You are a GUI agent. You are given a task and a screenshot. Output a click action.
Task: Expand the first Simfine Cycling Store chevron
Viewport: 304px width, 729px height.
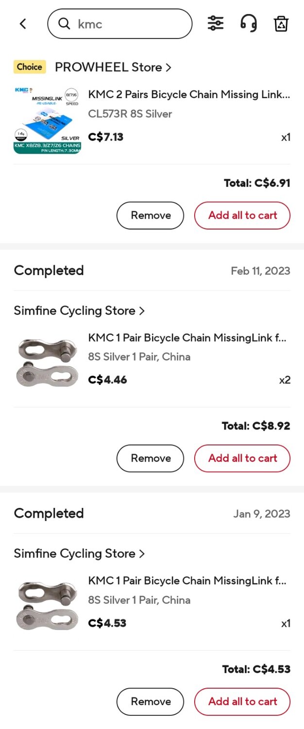click(x=141, y=311)
